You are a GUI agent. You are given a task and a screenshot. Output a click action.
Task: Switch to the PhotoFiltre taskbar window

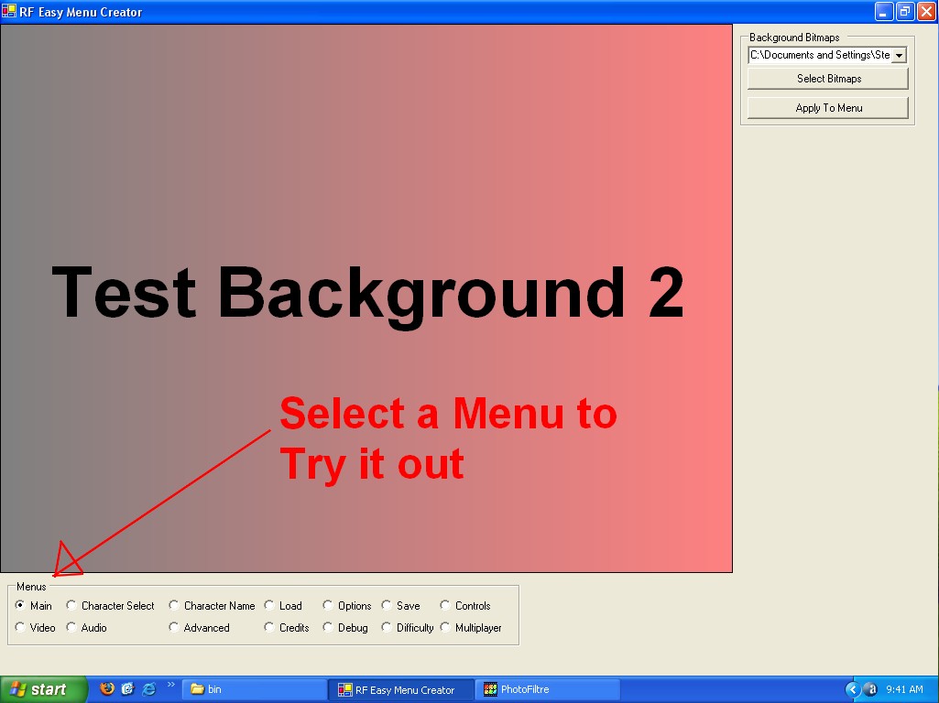tap(546, 689)
